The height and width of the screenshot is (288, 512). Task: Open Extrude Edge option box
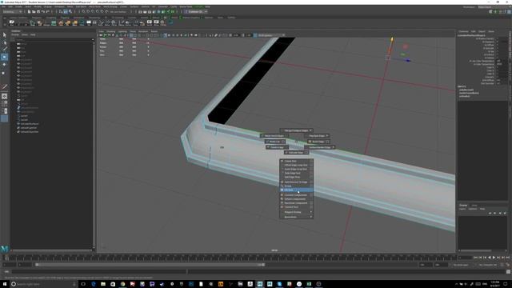coord(306,153)
